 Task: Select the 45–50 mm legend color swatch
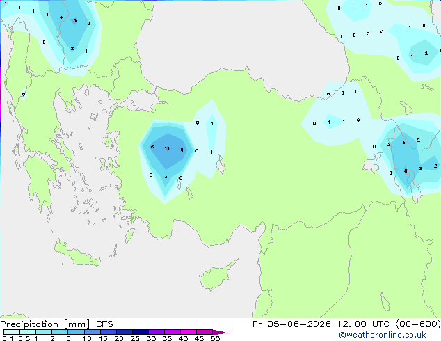click(205, 332)
